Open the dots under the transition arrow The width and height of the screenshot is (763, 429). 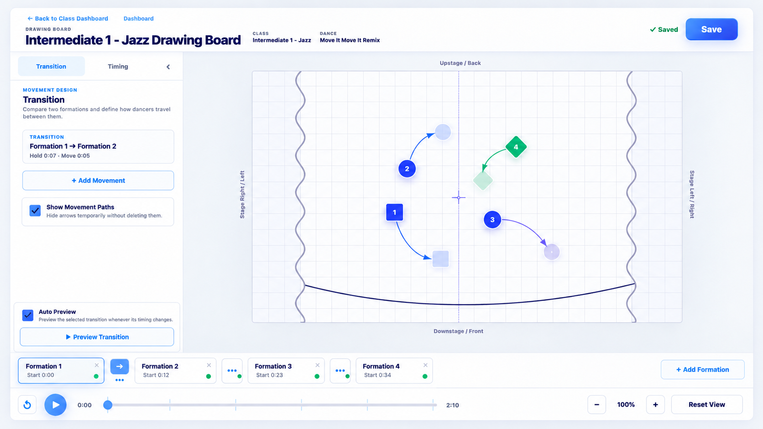[x=120, y=380]
